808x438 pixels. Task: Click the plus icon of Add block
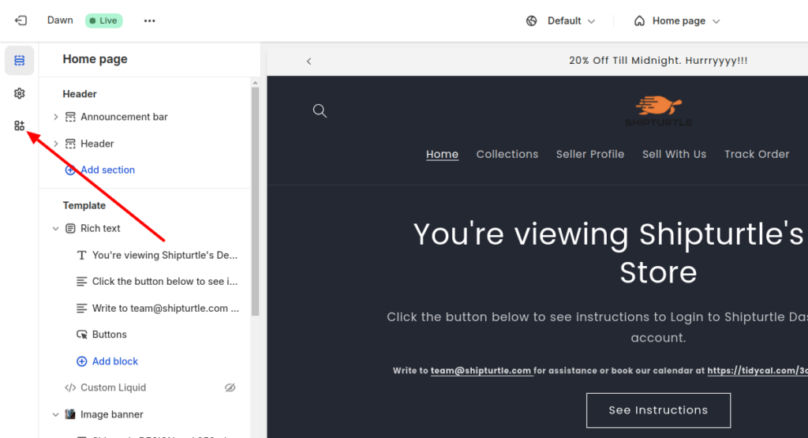click(81, 361)
